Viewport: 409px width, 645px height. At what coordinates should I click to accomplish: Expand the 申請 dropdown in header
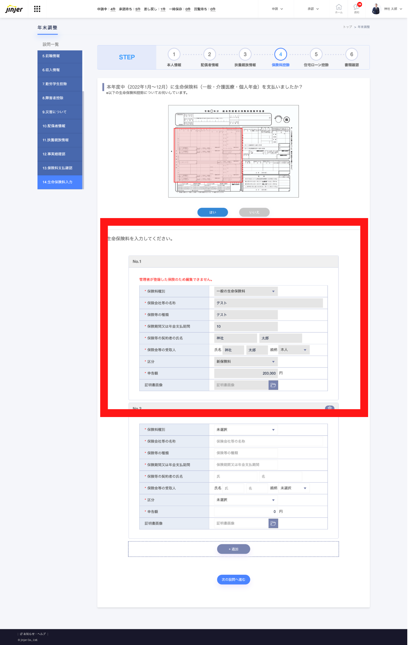pos(277,9)
